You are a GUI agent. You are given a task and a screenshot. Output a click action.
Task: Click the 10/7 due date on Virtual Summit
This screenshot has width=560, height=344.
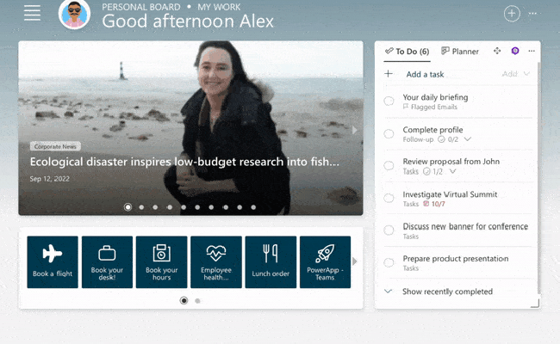[434, 204]
